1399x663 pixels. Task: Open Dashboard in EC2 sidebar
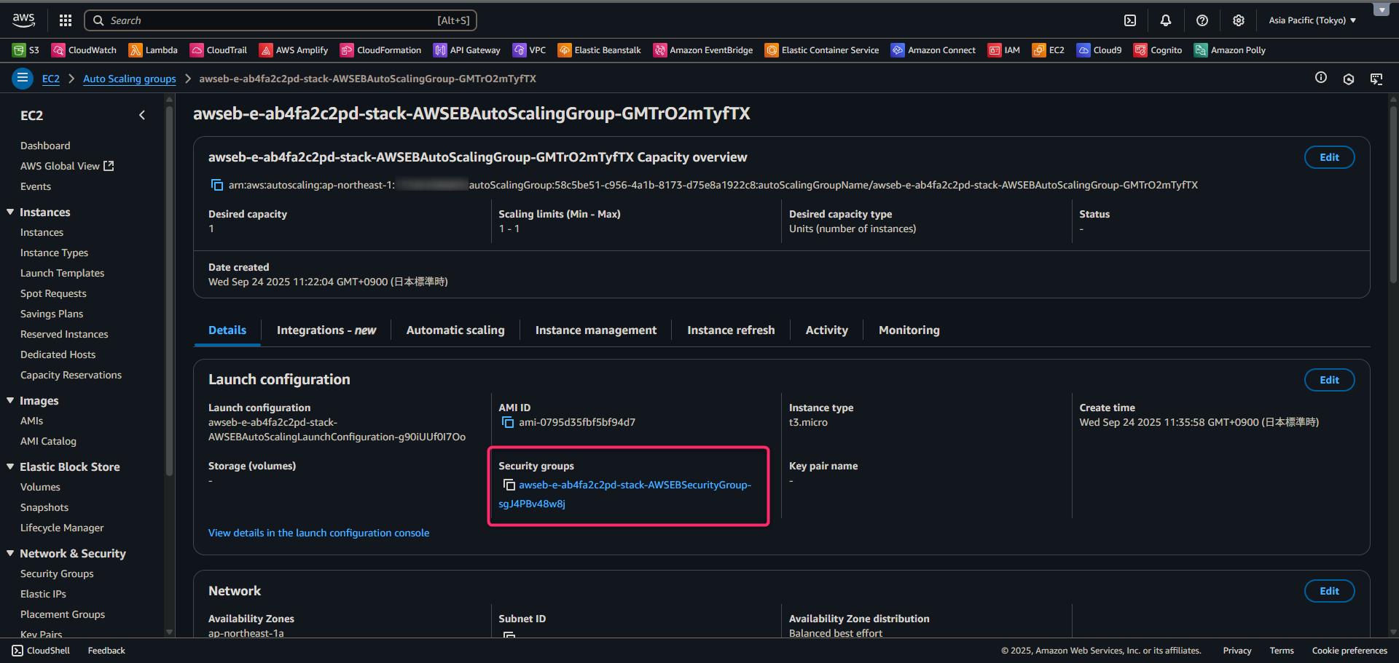click(45, 146)
